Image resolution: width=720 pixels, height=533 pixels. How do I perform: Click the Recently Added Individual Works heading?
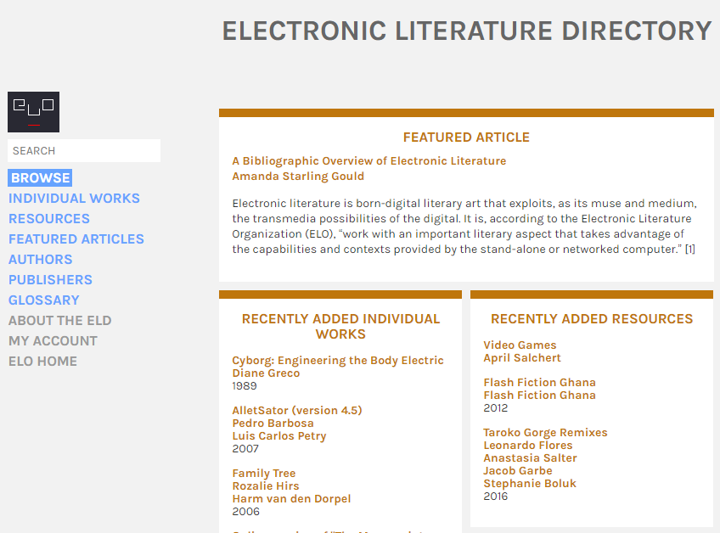click(340, 327)
